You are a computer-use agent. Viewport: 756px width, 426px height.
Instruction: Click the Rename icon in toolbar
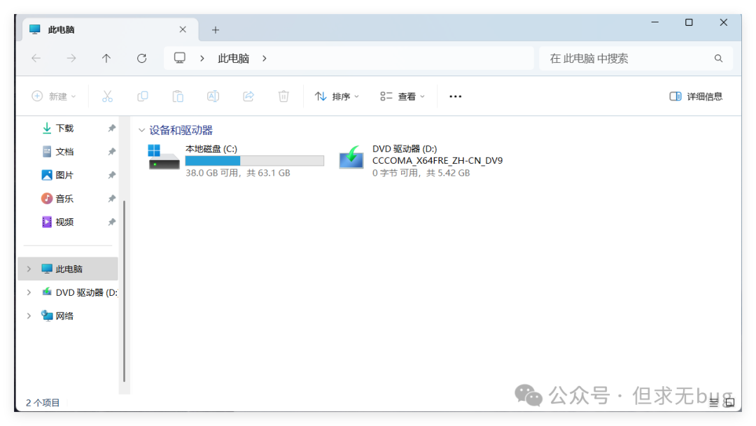click(213, 97)
